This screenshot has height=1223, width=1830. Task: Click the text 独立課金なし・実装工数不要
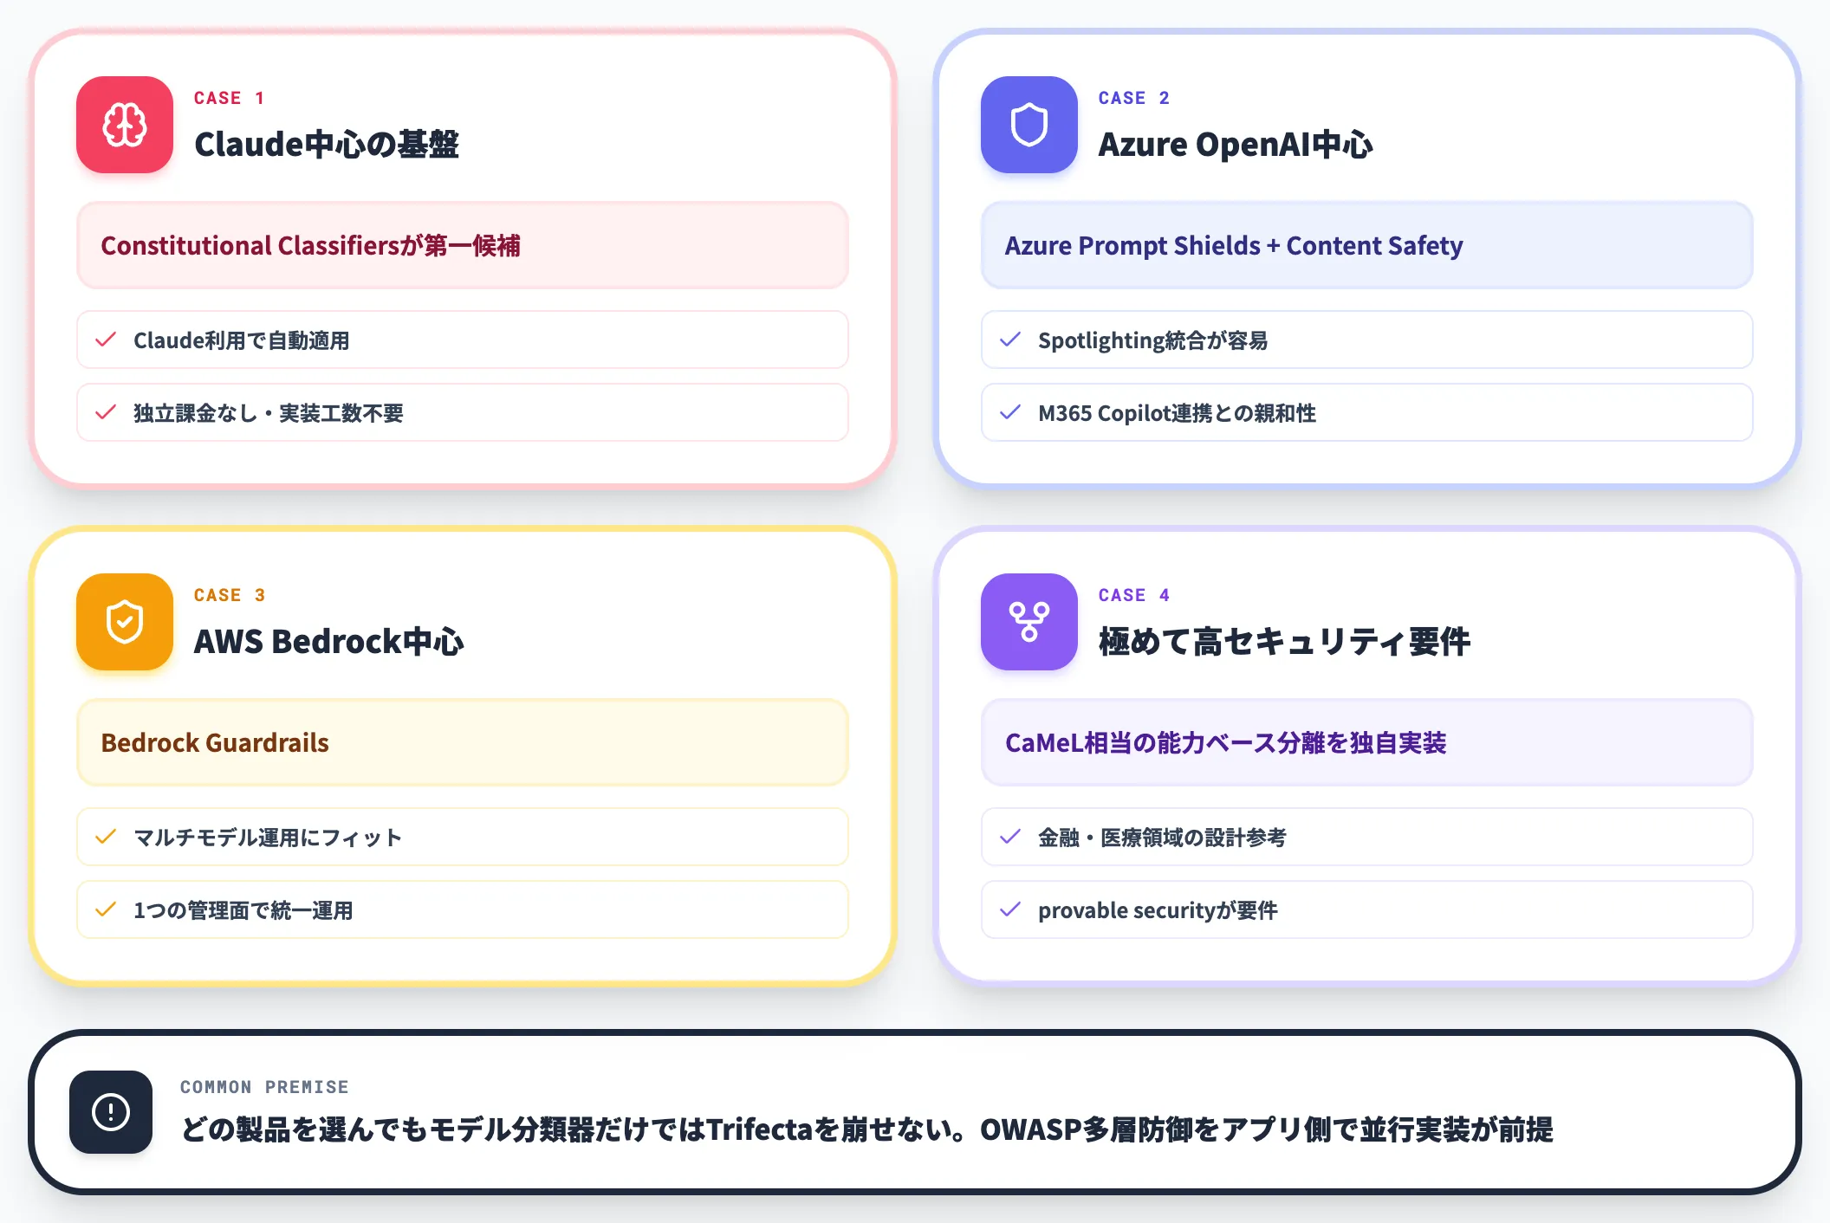269,413
